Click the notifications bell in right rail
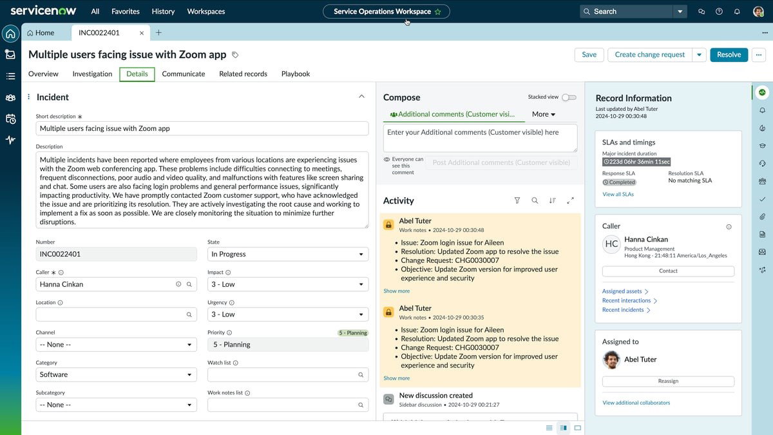 [763, 110]
